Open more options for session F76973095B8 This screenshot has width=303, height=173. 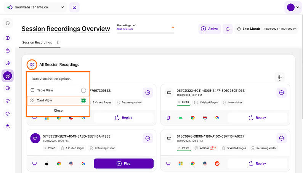[x=147, y=93]
